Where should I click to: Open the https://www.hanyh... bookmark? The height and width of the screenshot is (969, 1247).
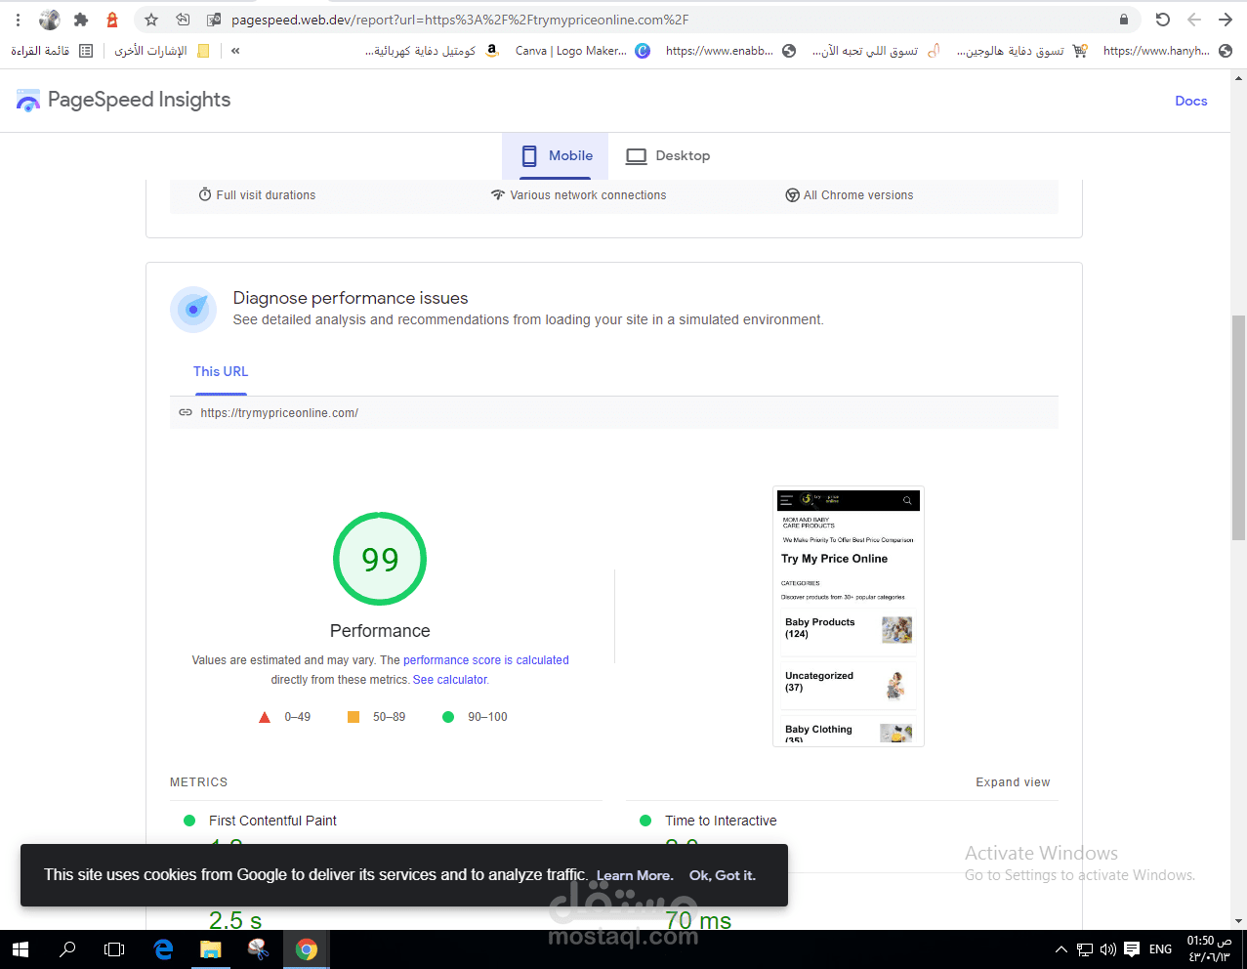click(1167, 51)
